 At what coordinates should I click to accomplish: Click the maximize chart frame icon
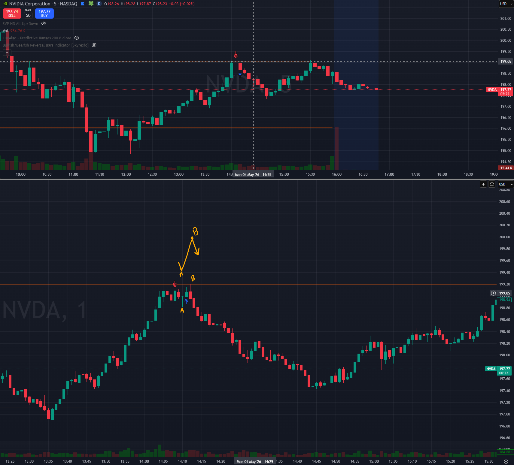click(492, 184)
